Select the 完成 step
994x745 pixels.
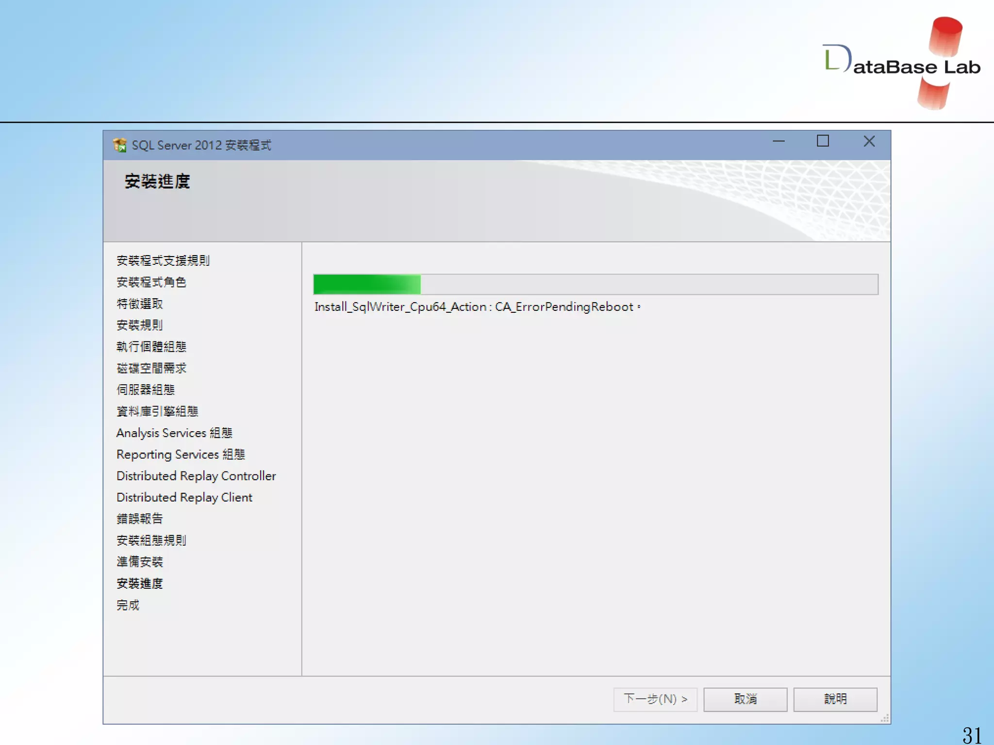coord(128,605)
